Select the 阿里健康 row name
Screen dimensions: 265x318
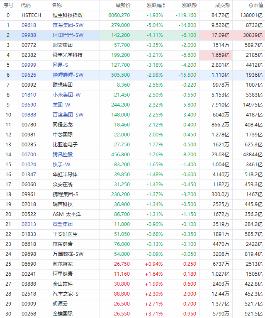(x=63, y=274)
